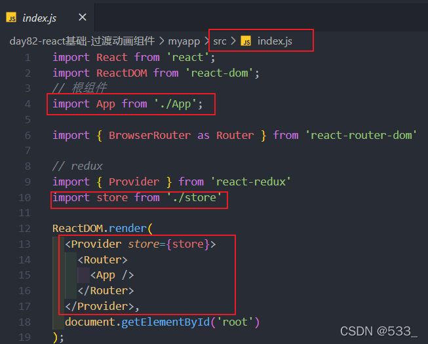Viewport: 428px width, 344px height.
Task: Click the '// redux' comment
Action: coord(77,166)
